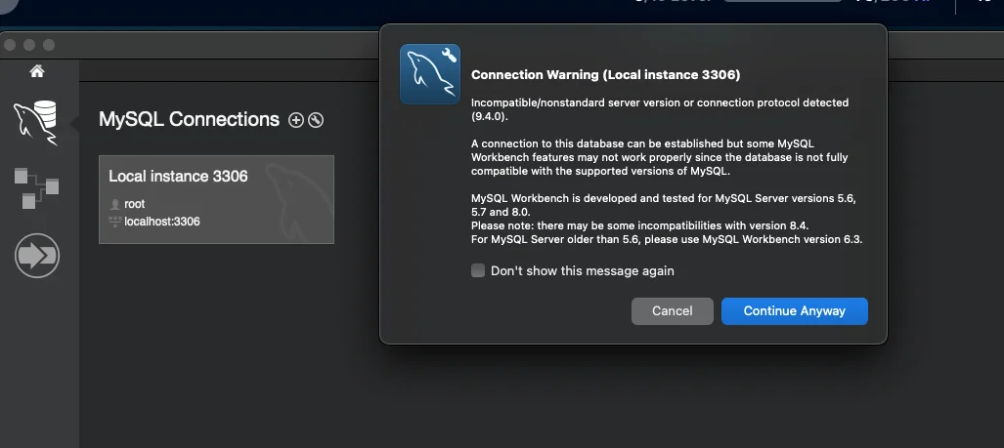Zoom the Workbench window with third button
Image resolution: width=1004 pixels, height=448 pixels.
49,45
